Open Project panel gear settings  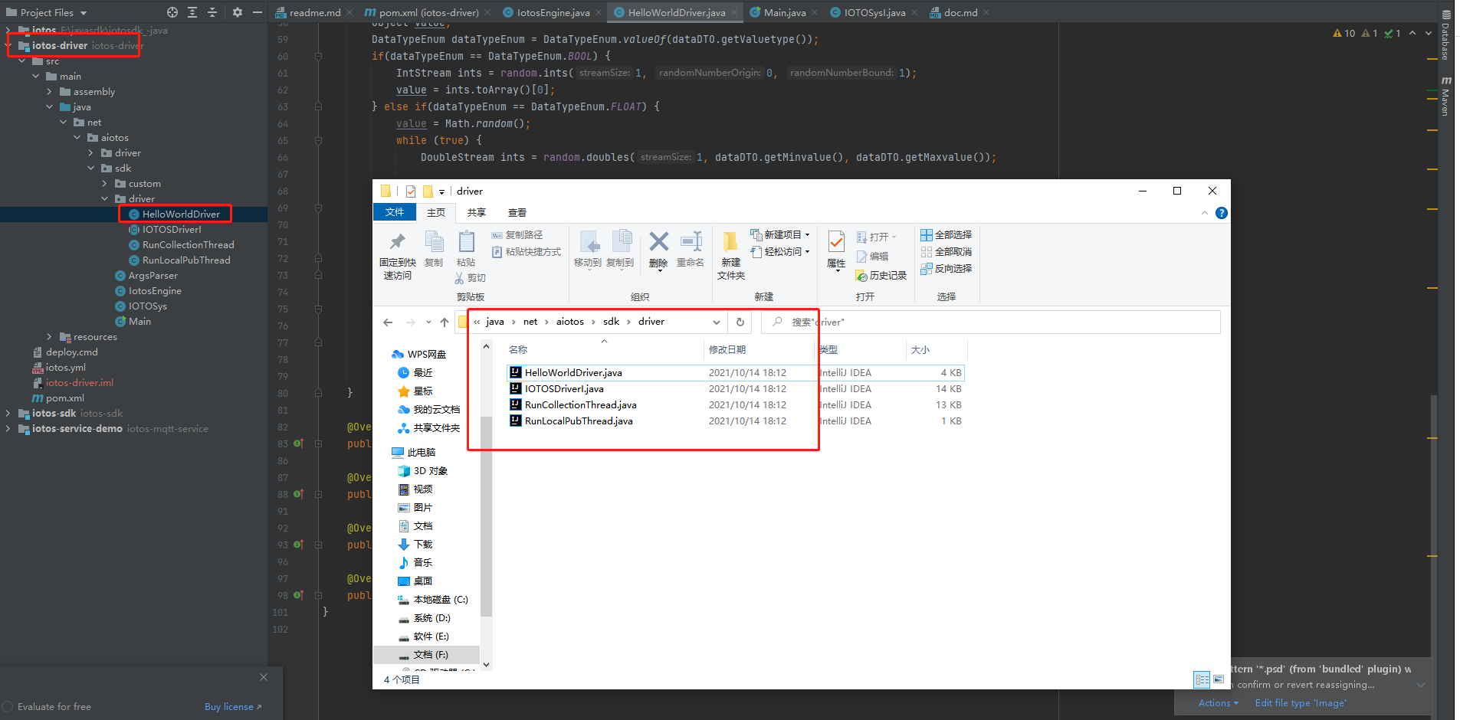[x=238, y=12]
